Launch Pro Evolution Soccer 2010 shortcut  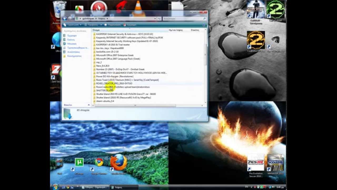pos(256,163)
